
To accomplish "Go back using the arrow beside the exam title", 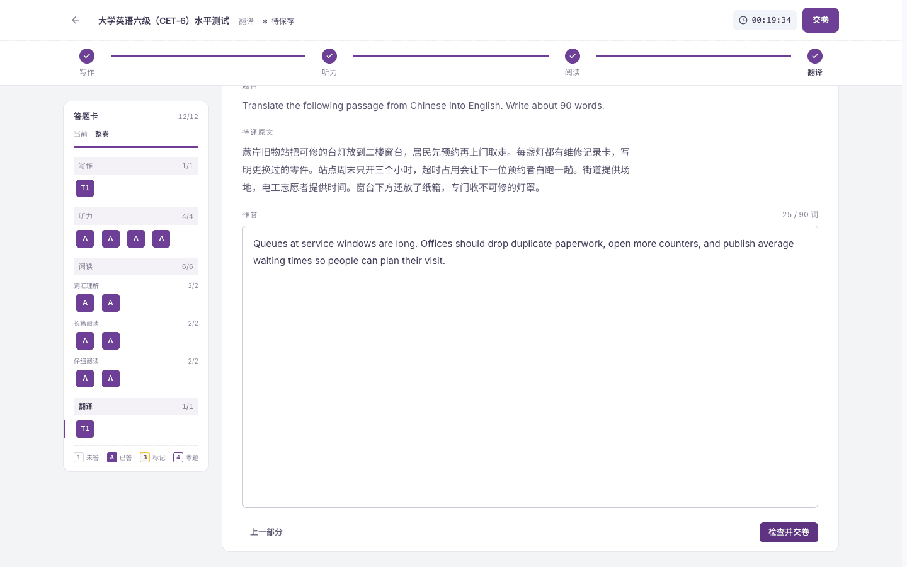I will tap(76, 20).
